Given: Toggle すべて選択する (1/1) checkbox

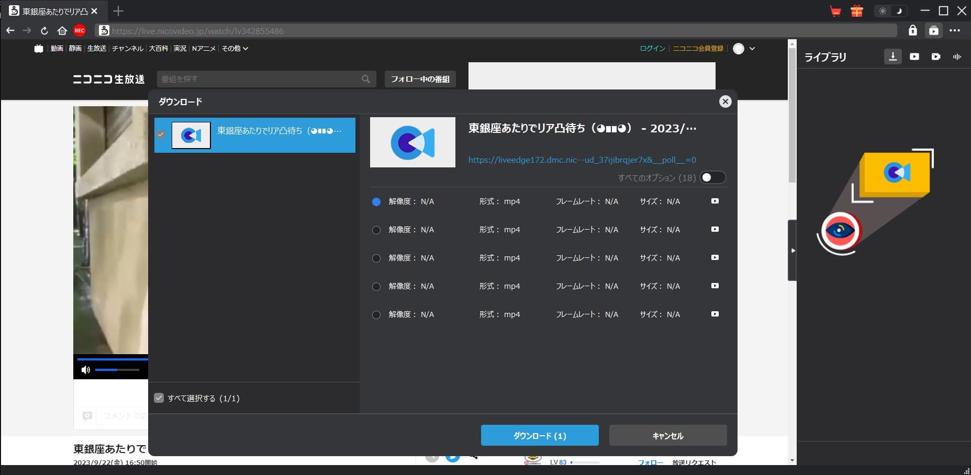Looking at the screenshot, I should tap(159, 398).
